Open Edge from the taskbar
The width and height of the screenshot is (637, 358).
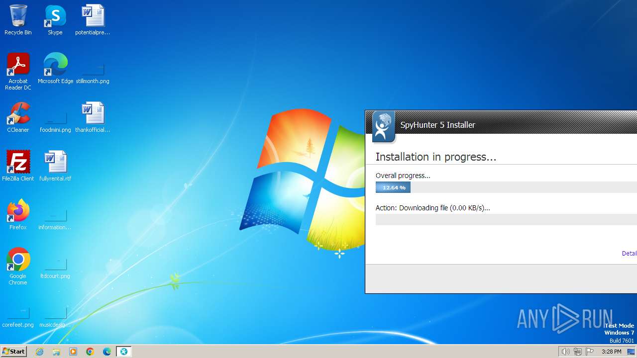click(107, 352)
